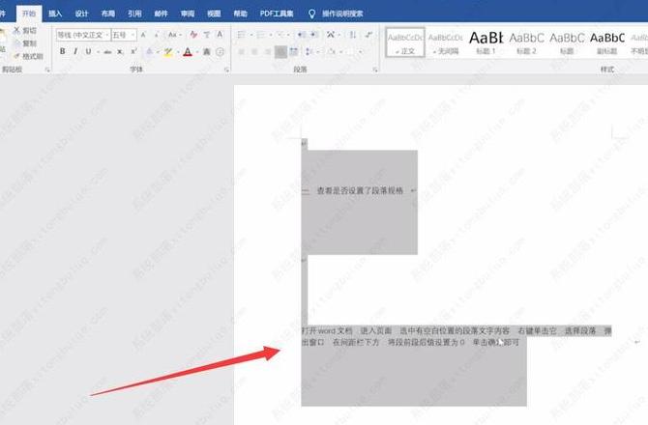Apply subscript formatting
Viewport: 648px width, 425px height.
click(x=120, y=51)
